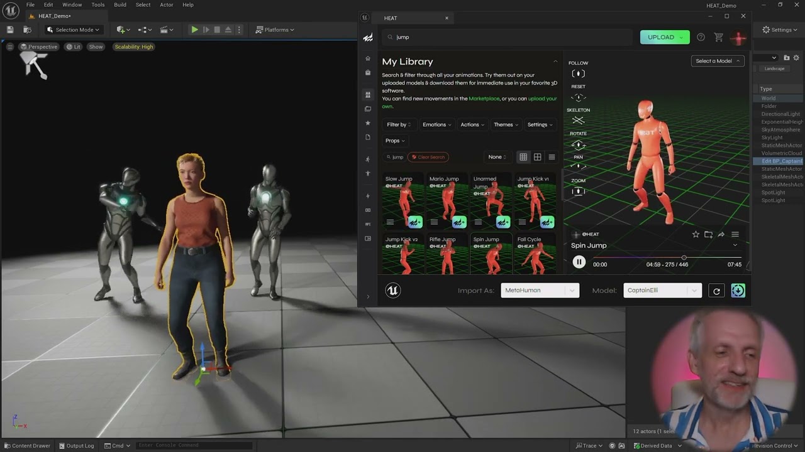Screen dimensions: 805x452
Task: Click the animation timeline slider handle
Action: point(684,257)
